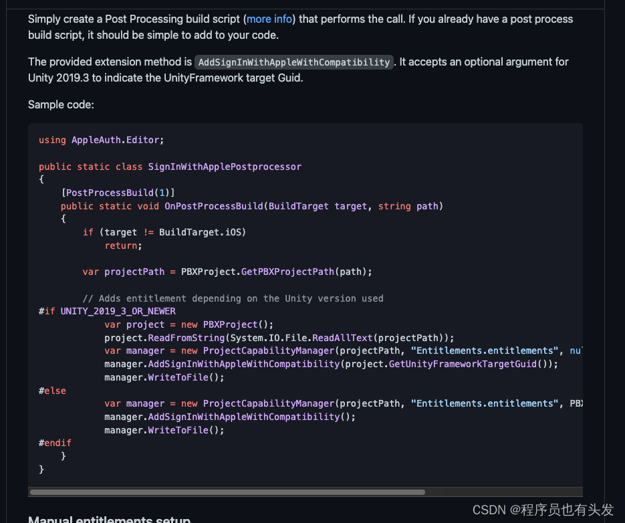
Task: Click the line calling GetUnityFrameworkTargetGuid
Action: (332, 364)
